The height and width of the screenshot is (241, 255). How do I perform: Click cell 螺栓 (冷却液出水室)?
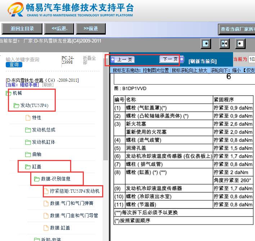[169, 197]
